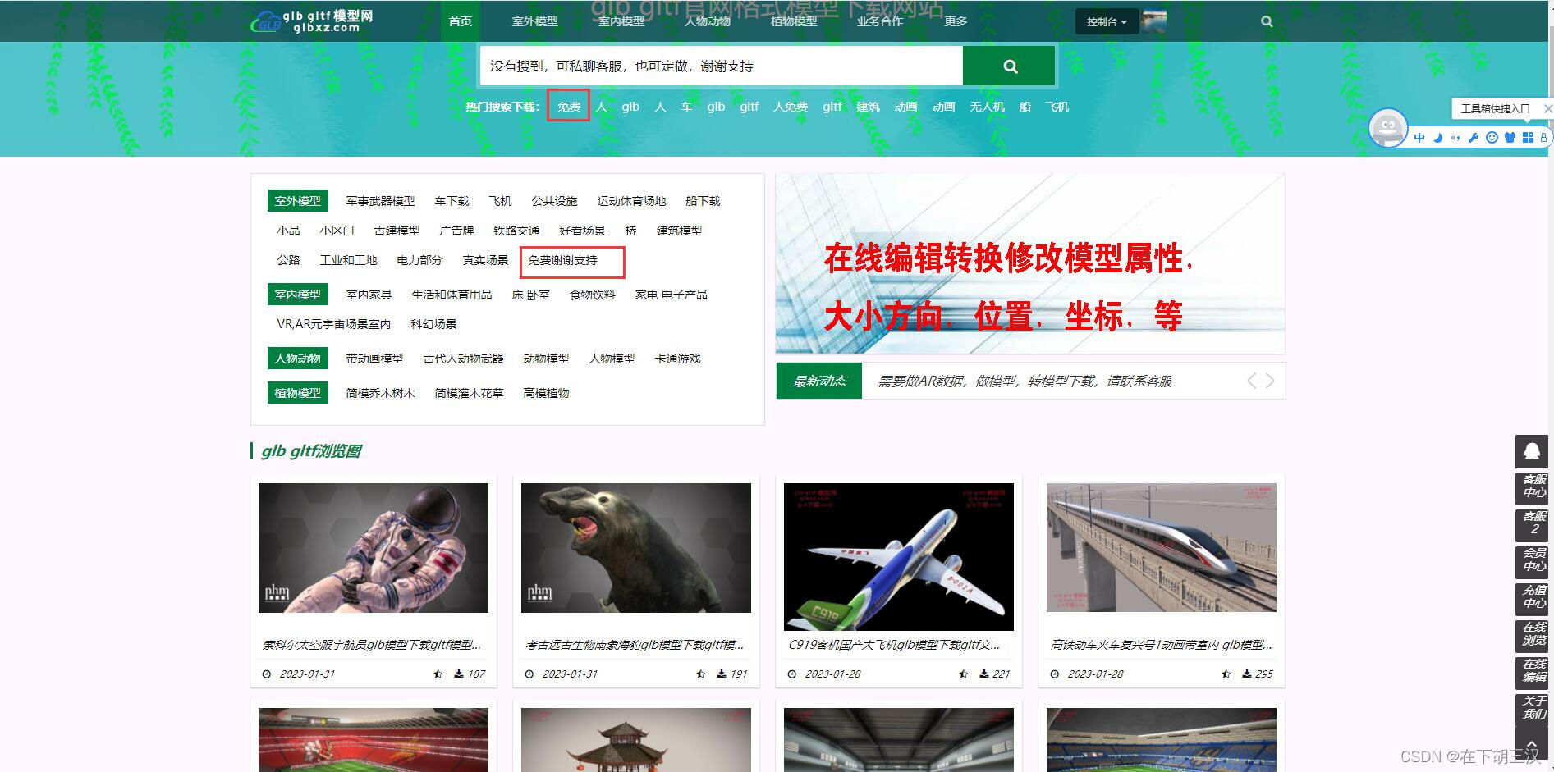
Task: Click the green search submit button
Action: click(1009, 66)
